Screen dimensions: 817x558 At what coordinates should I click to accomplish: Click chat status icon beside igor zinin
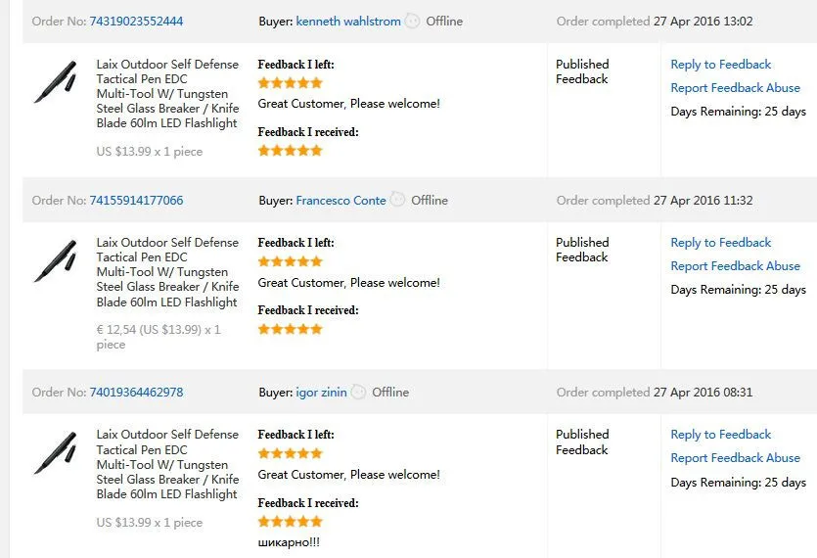tap(358, 392)
